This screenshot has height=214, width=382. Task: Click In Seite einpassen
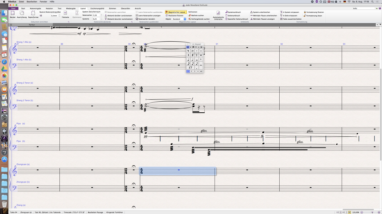click(x=289, y=15)
